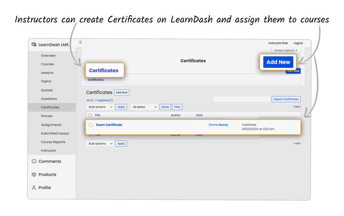Select Instructor in the sidebar
The image size is (344, 216).
(48, 150)
